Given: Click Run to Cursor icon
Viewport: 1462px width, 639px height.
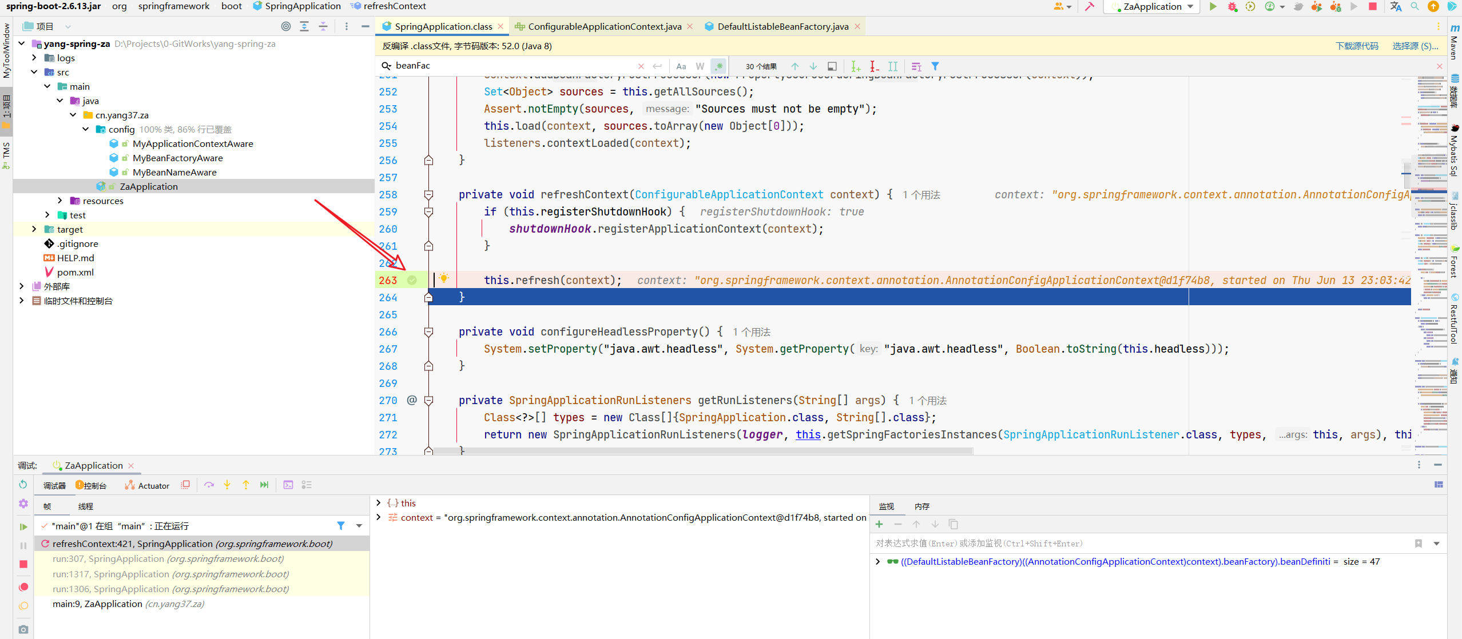Looking at the screenshot, I should [264, 485].
